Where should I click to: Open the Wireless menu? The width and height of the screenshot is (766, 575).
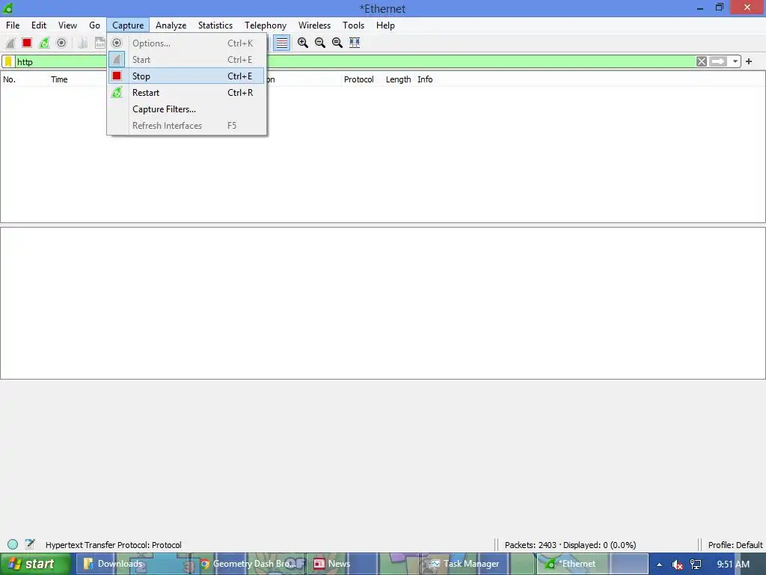point(315,25)
